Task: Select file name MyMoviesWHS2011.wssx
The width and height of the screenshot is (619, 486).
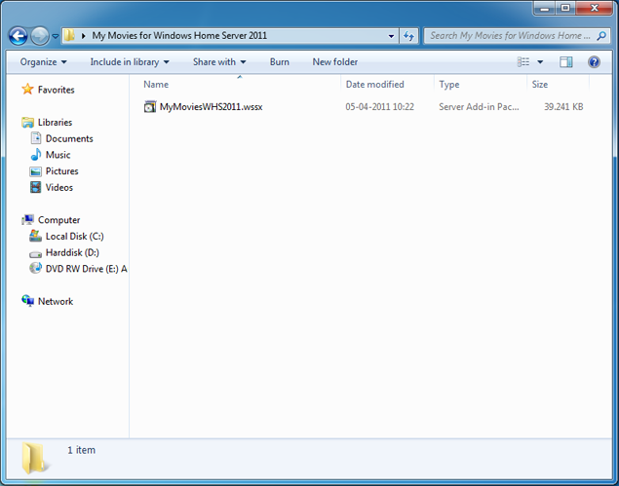Action: coord(211,107)
